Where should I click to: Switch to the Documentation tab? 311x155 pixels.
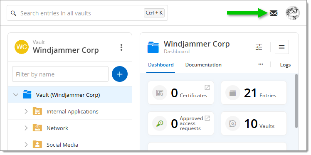pos(203,65)
